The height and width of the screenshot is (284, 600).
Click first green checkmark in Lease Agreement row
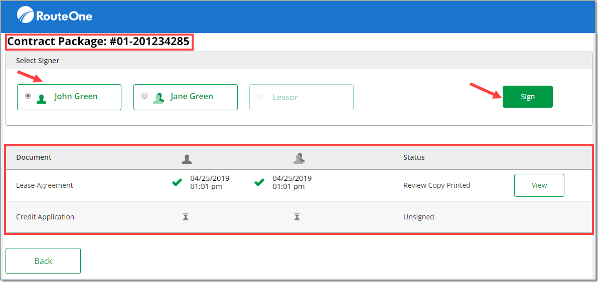click(x=177, y=183)
